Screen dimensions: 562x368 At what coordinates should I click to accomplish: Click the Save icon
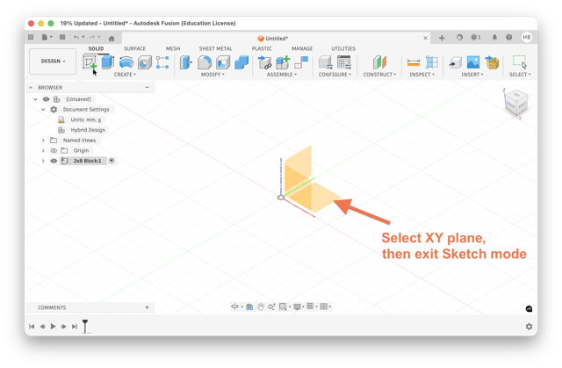(62, 37)
